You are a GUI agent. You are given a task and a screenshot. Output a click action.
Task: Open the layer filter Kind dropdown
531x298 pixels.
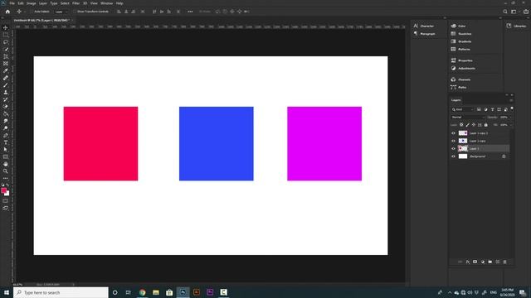462,109
